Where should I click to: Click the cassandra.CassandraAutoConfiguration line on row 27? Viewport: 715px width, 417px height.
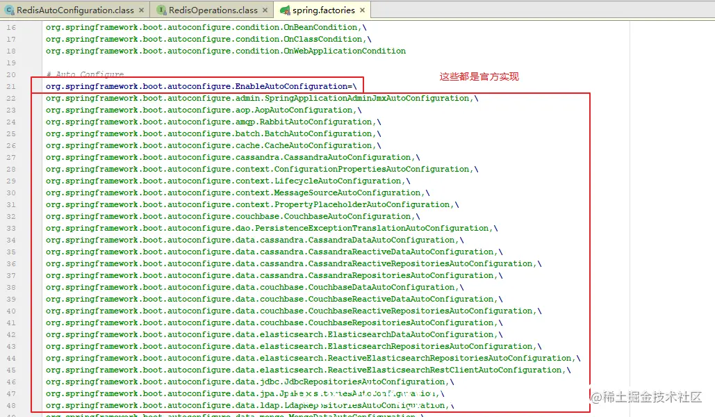point(233,157)
